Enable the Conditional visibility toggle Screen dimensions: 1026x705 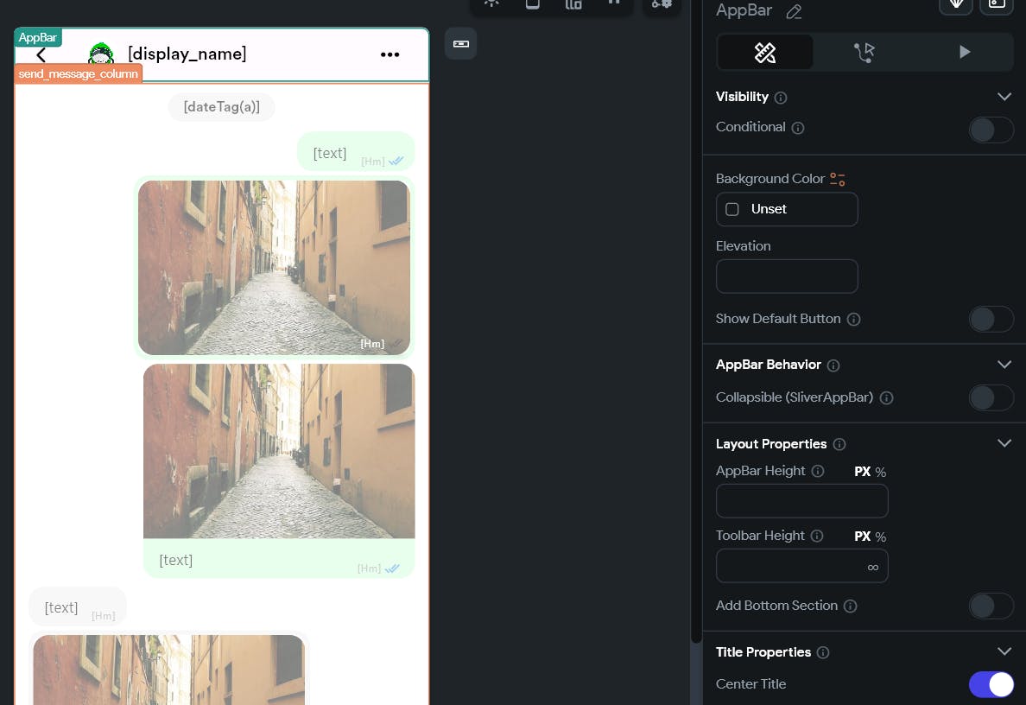tap(991, 130)
